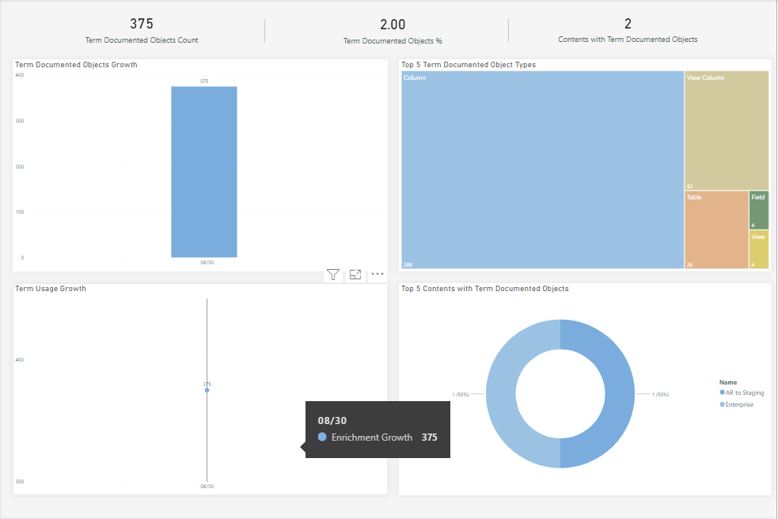Select the View Column treemap tile

(x=727, y=131)
